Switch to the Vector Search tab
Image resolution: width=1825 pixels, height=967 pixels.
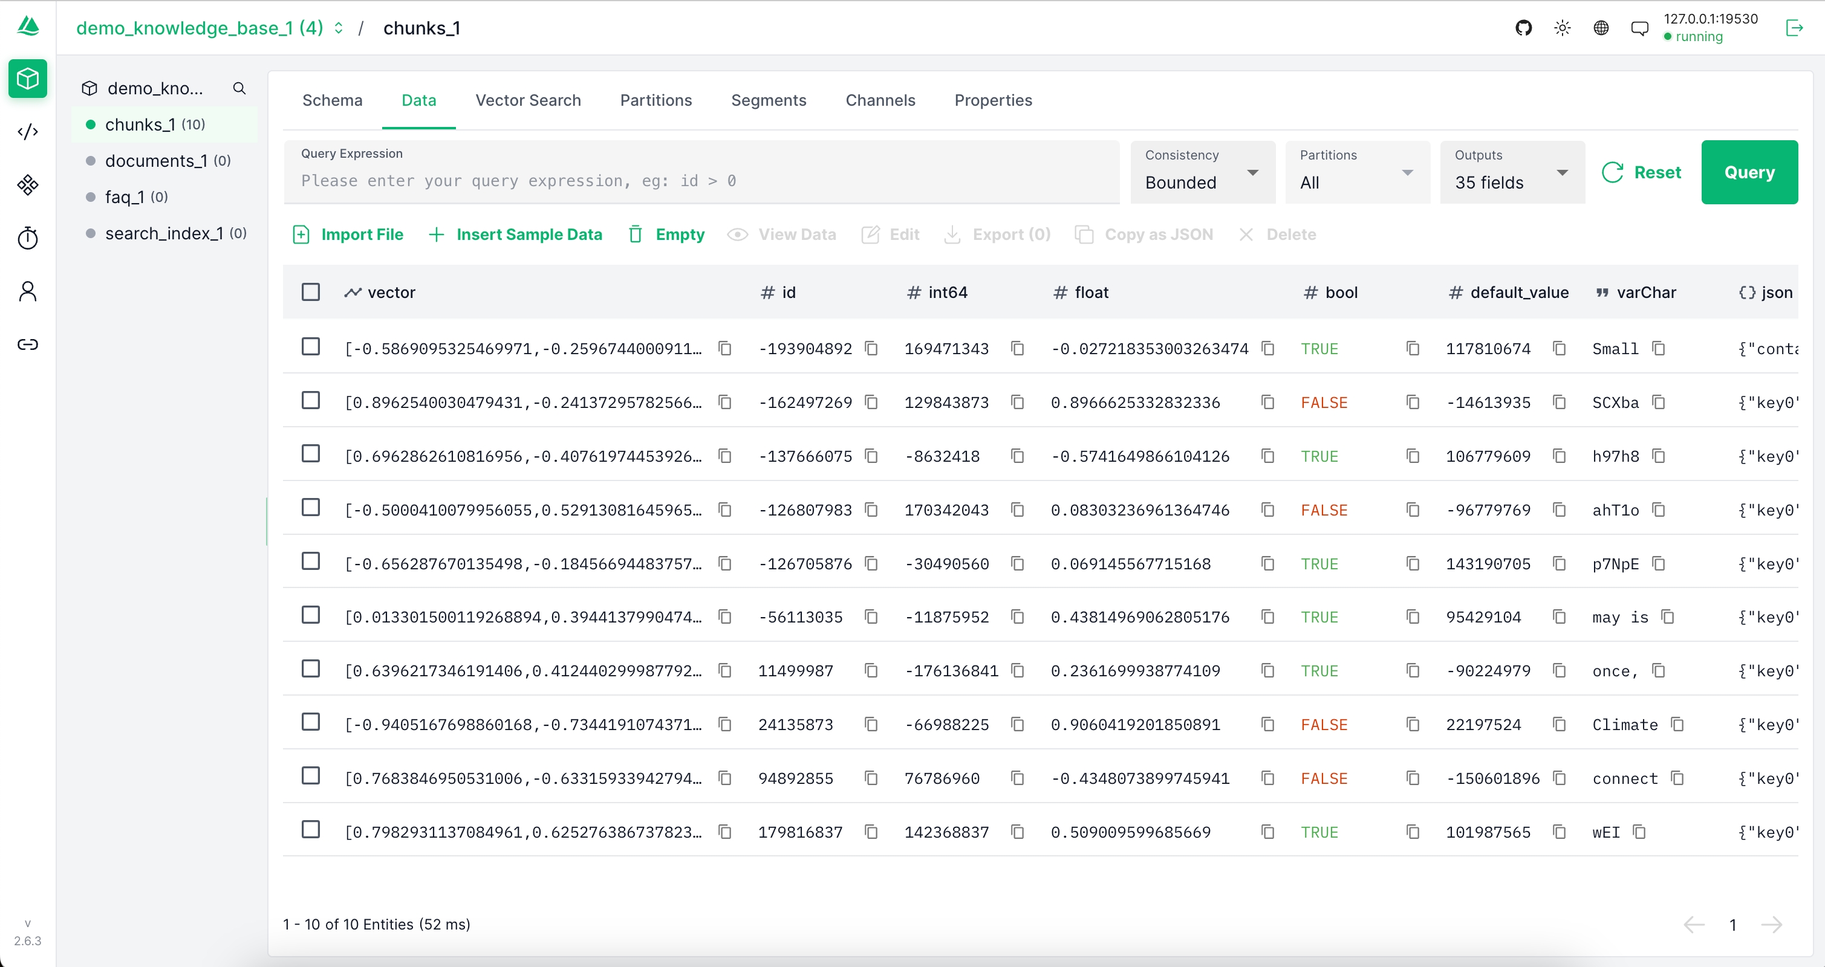click(x=529, y=100)
